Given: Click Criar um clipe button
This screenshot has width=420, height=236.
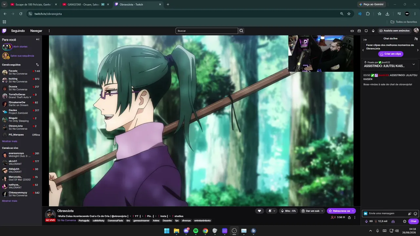Looking at the screenshot, I should pyautogui.click(x=390, y=54).
